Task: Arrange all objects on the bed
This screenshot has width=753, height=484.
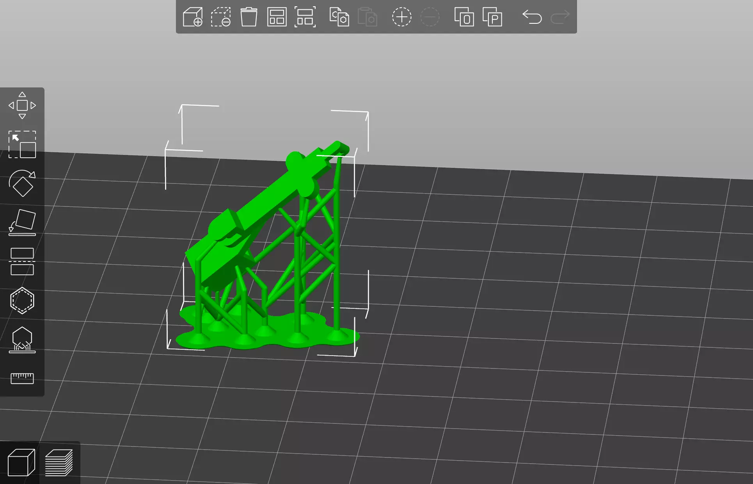Action: point(277,17)
